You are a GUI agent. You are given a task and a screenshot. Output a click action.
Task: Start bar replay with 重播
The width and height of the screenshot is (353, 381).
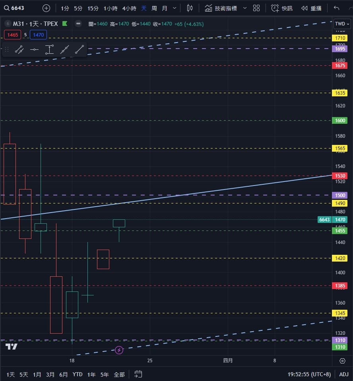[x=311, y=8]
